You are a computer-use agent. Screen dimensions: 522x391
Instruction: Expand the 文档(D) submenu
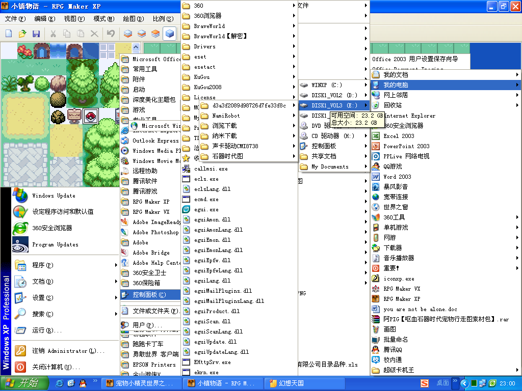pos(66,281)
